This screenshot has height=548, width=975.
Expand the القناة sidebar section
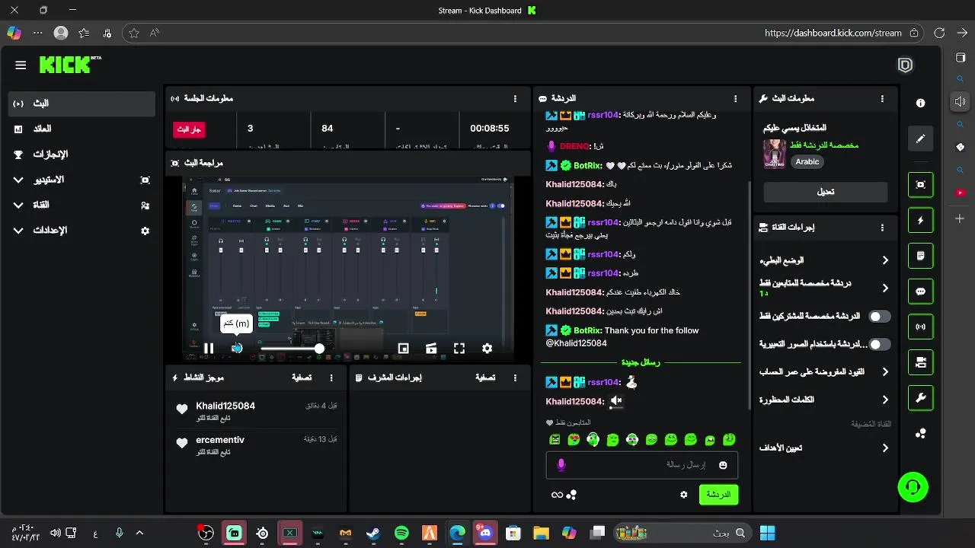pos(82,205)
